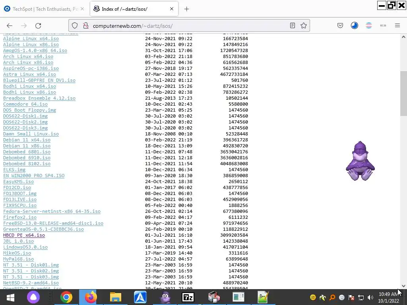Click the file size 3099203584

click(x=234, y=236)
